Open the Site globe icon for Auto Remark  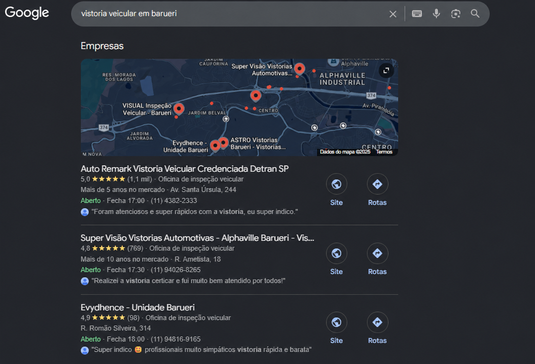(336, 184)
